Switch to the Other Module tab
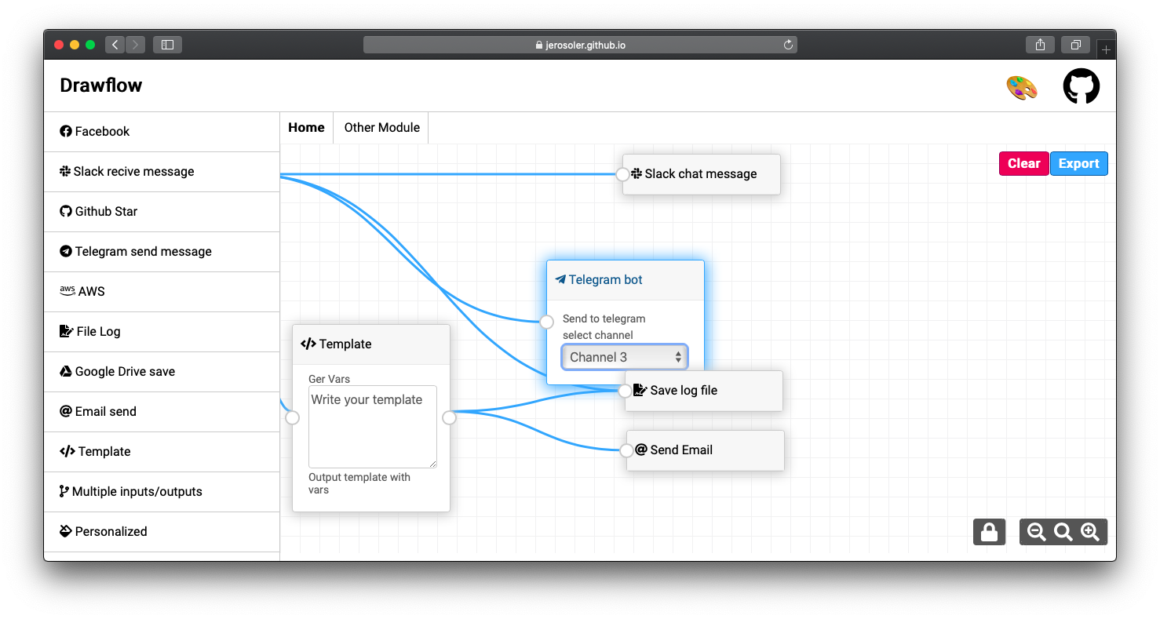This screenshot has height=619, width=1160. point(381,128)
